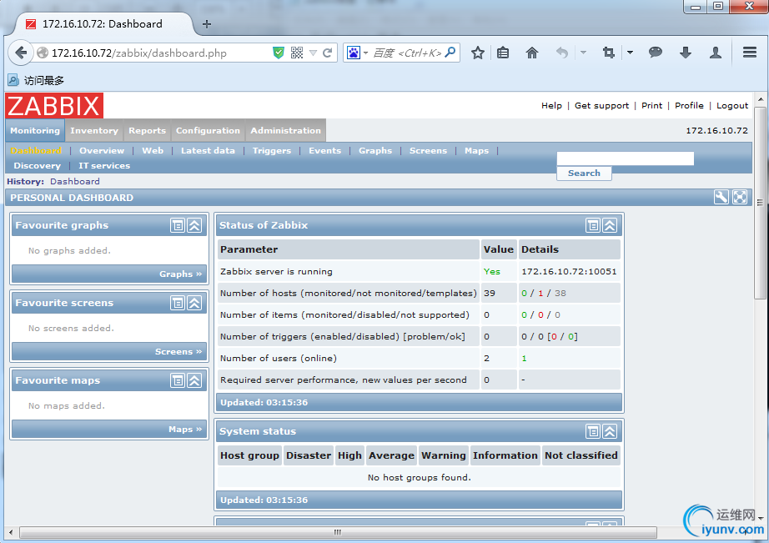Click the Baidu paw search engine icon
The image size is (769, 543).
tap(354, 53)
